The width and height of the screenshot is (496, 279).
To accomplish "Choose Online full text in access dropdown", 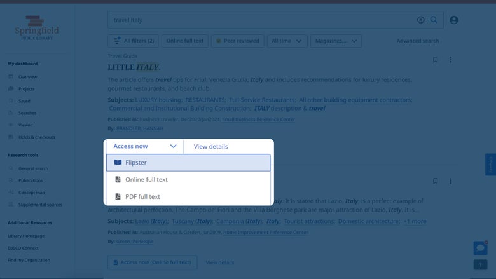I will point(188,179).
